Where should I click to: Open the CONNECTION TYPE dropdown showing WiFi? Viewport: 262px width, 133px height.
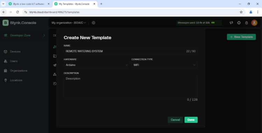(165, 65)
